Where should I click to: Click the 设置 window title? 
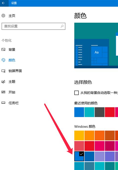[x=14, y=3]
